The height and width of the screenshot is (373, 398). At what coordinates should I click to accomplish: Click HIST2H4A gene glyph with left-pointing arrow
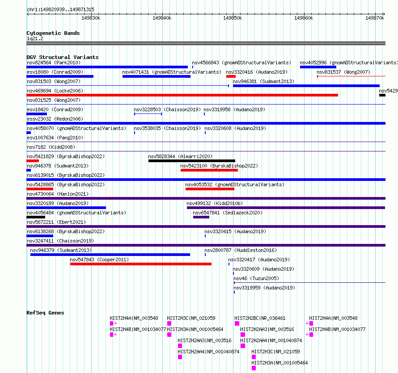309,323
